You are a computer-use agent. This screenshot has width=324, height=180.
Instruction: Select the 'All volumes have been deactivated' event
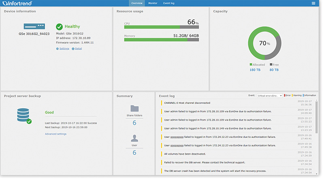click(237, 154)
